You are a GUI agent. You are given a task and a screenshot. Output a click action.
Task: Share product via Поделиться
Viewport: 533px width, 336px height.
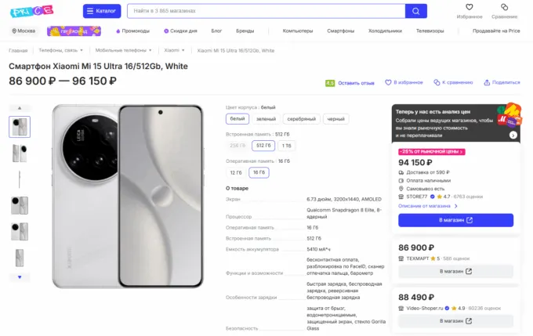click(x=502, y=82)
